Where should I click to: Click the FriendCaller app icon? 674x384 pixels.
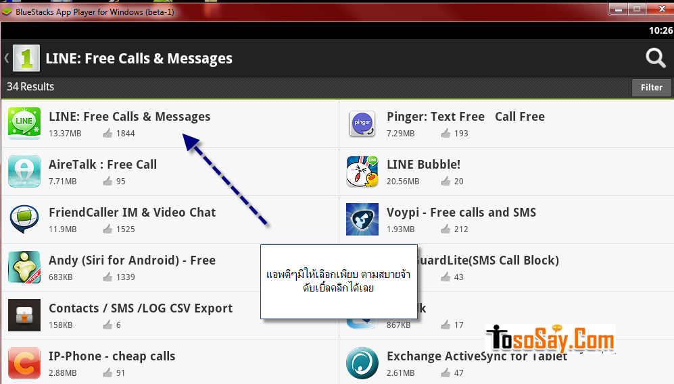[24, 219]
